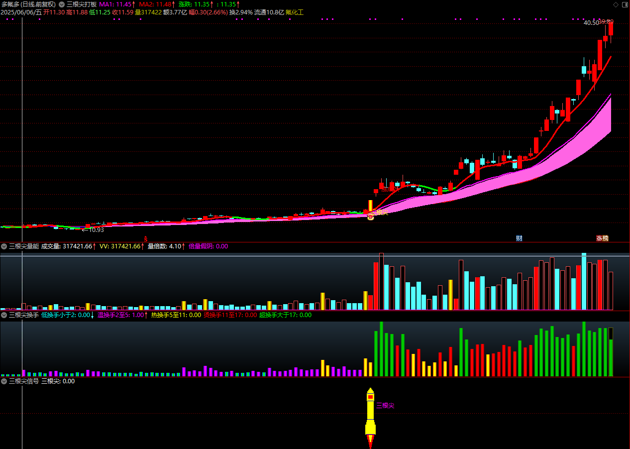Image resolution: width=630 pixels, height=449 pixels.
Task: Expand the 三根尖换手 panel menu
Action: (4, 315)
